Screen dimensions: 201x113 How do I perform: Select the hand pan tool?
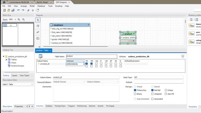pos(38,26)
